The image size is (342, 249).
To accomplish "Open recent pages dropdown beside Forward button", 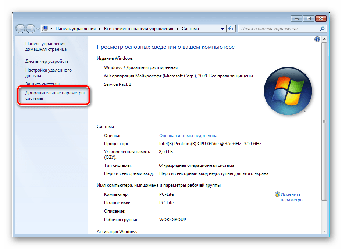I will (38, 29).
